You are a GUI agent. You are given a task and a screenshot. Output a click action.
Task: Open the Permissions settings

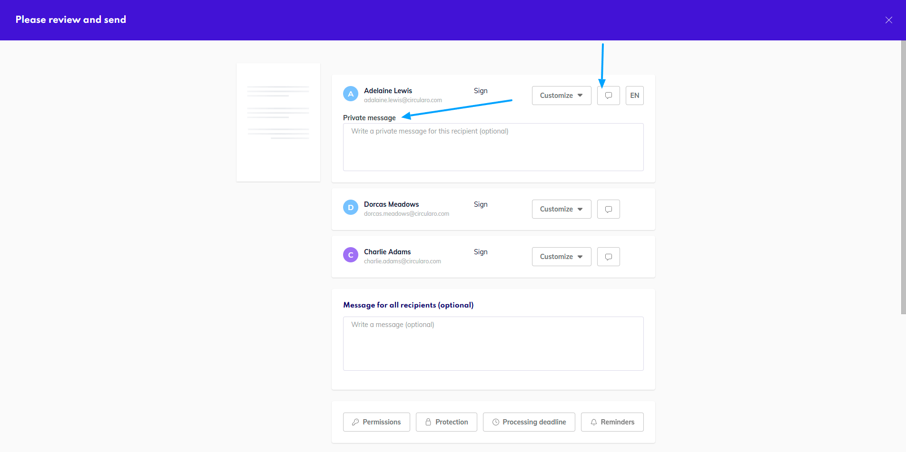pyautogui.click(x=376, y=422)
